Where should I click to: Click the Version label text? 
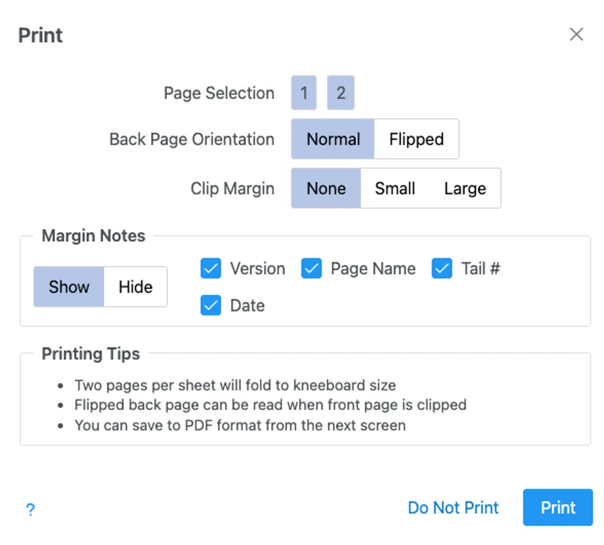(258, 269)
